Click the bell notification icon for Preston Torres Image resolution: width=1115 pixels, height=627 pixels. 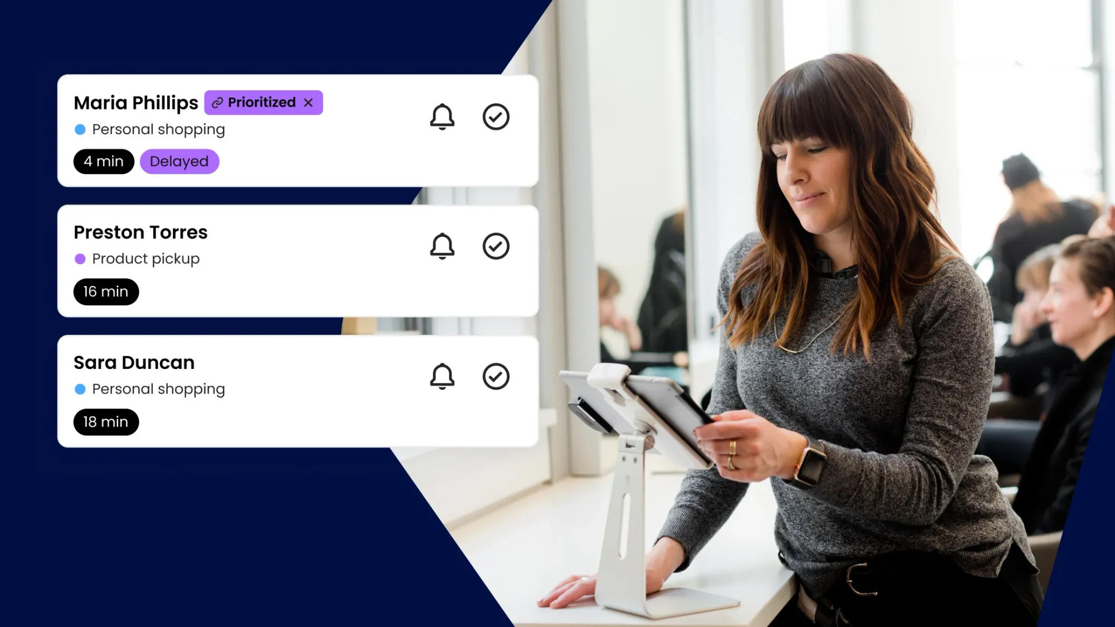pos(442,246)
